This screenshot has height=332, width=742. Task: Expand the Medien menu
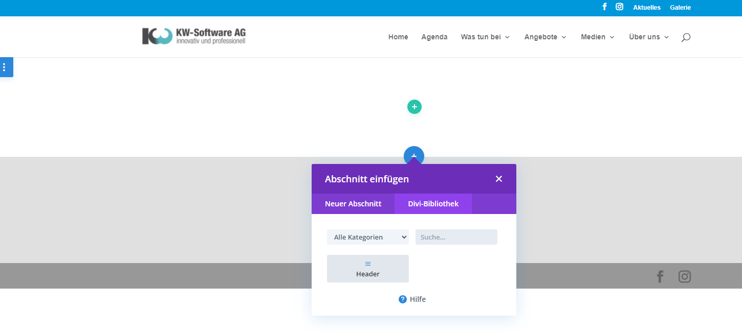pyautogui.click(x=597, y=37)
